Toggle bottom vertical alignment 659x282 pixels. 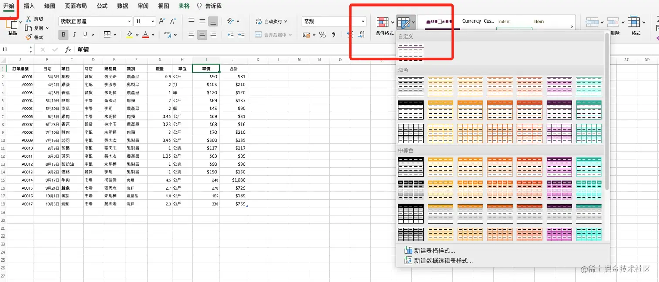coord(213,21)
